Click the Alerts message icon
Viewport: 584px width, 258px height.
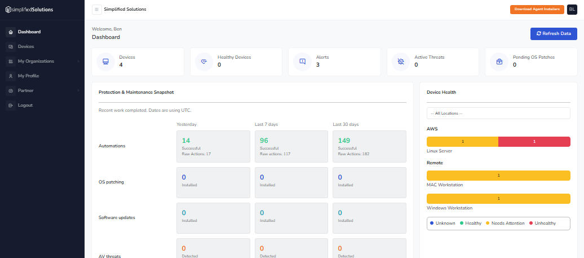[302, 62]
